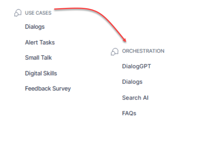
Task: Open Dialogs under Use Cases
Action: click(x=35, y=27)
